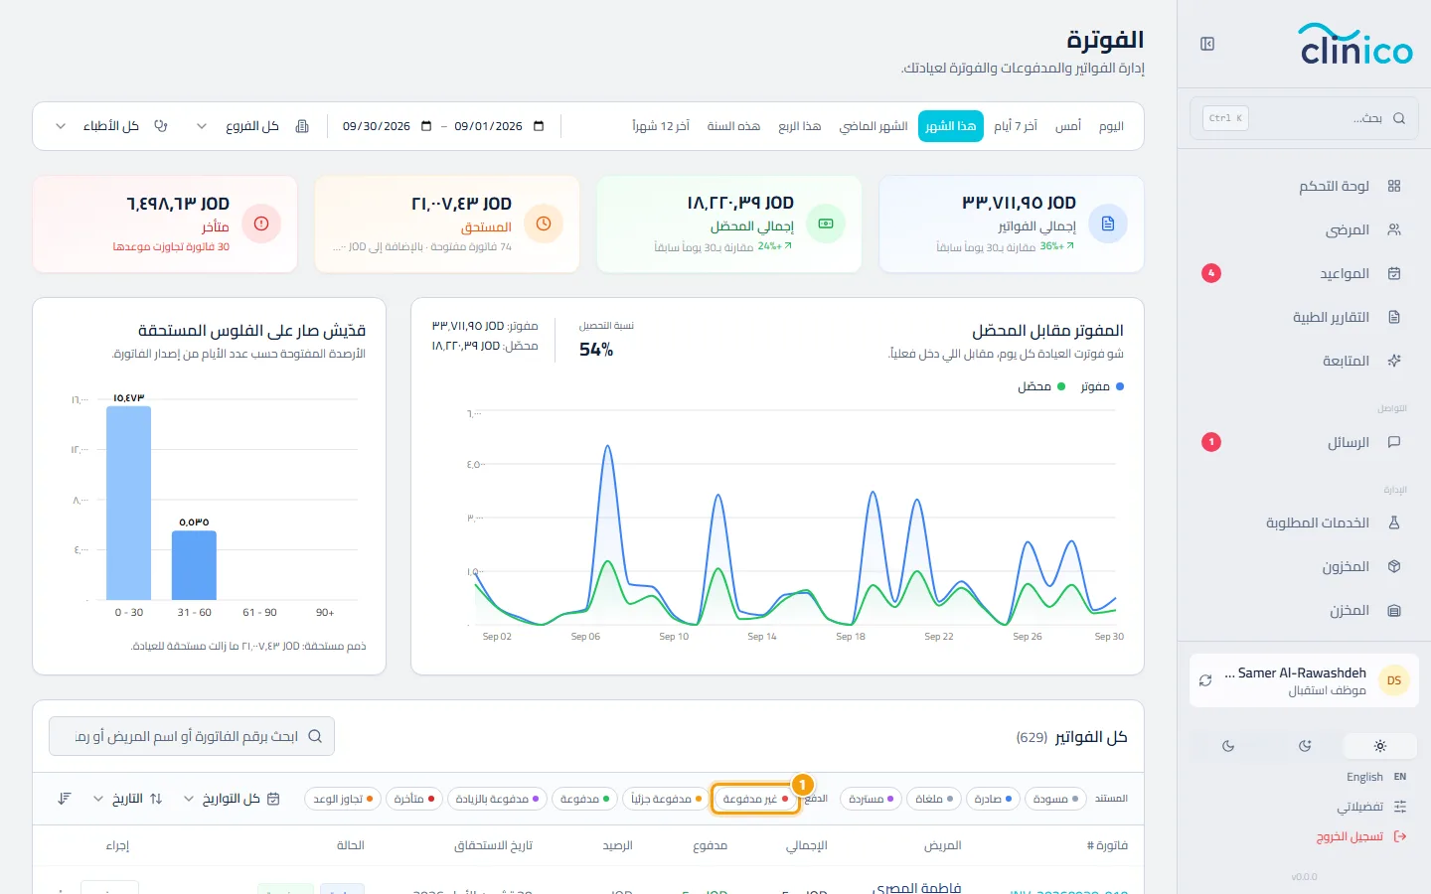Click the المرضى patients icon
The height and width of the screenshot is (894, 1431).
coord(1394,229)
